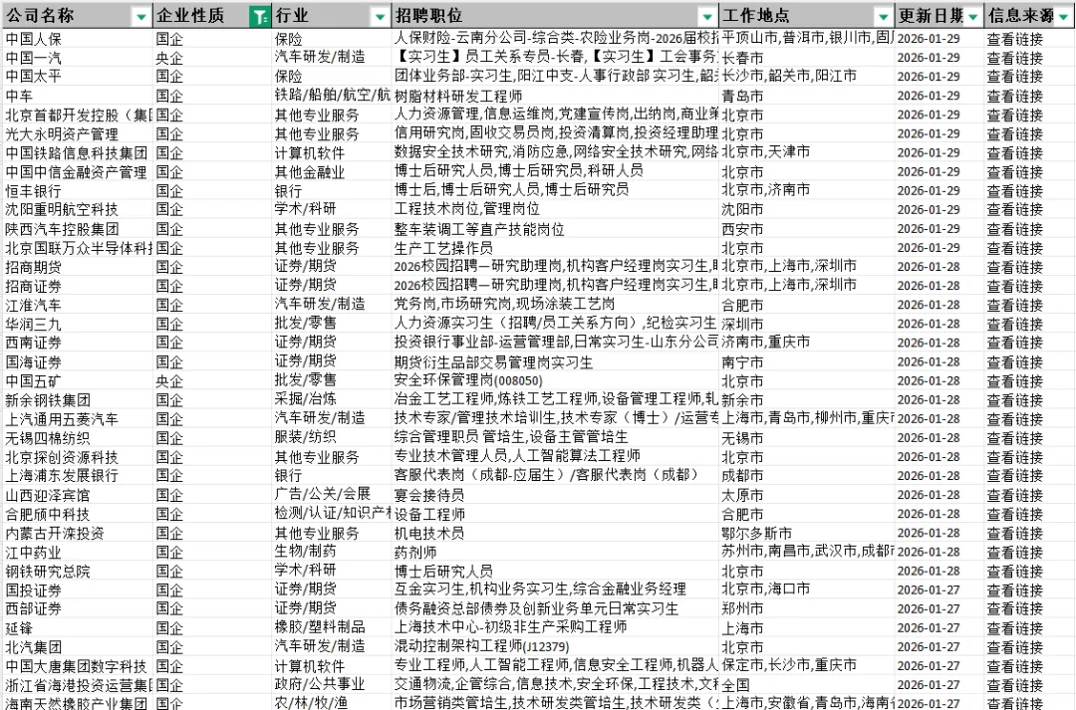Viewport: 1076px width, 710px height.
Task: Open the 行业 column filter dropdown
Action: click(x=380, y=17)
